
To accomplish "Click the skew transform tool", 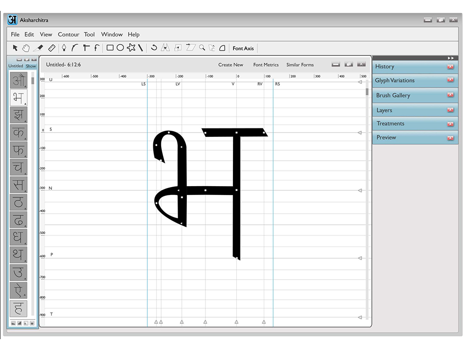I will click(x=191, y=47).
